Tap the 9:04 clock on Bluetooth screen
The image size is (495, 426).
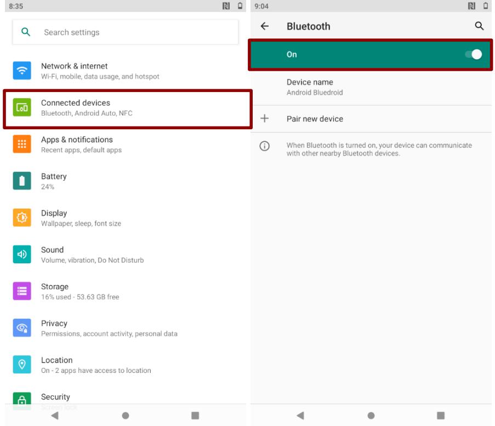click(x=261, y=6)
